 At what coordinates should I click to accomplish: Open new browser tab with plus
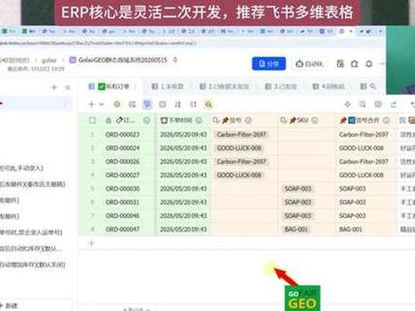380,31
